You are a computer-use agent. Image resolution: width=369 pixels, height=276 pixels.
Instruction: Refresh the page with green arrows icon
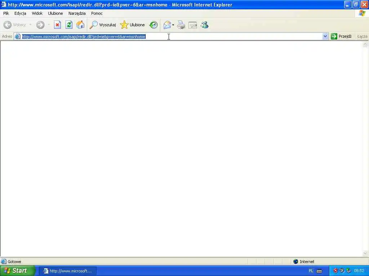click(x=69, y=25)
